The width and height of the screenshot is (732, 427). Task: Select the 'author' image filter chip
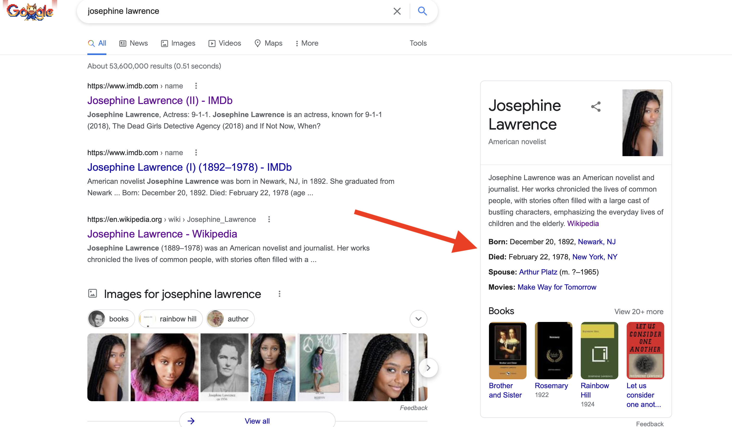tap(230, 319)
